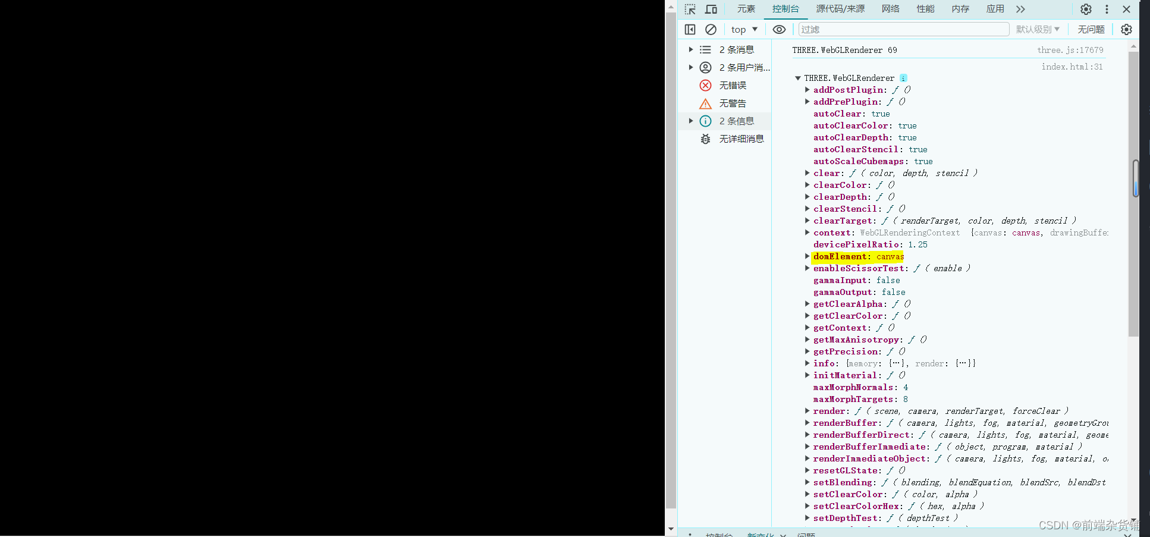
Task: Switch to the 元素 tab
Action: pyautogui.click(x=746, y=9)
